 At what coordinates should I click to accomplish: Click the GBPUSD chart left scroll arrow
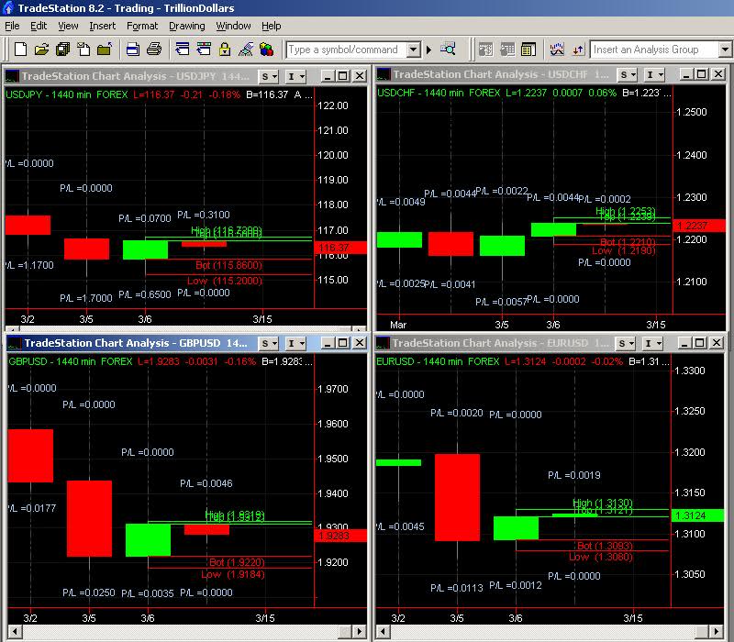(15, 632)
